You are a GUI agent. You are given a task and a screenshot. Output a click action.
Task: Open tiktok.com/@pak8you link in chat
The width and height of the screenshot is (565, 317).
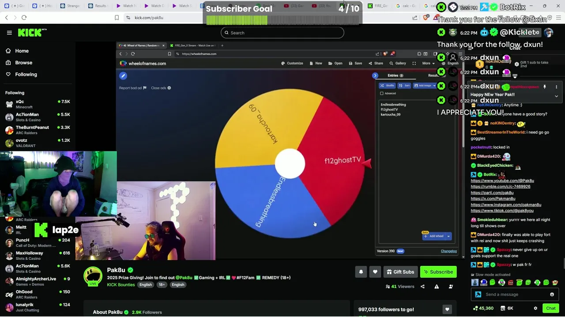[502, 211]
